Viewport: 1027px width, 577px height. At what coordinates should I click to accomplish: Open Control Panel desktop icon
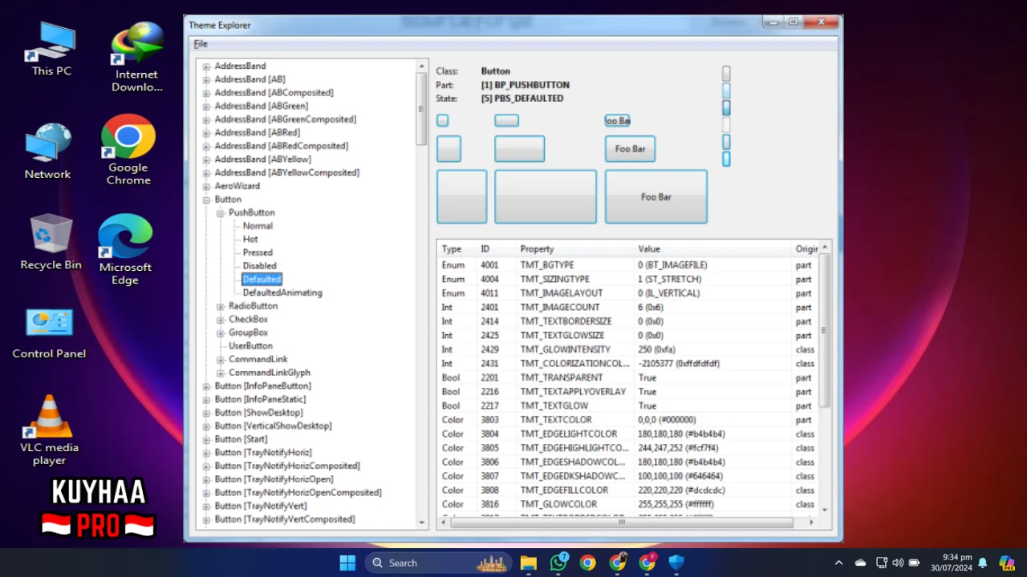tap(49, 333)
